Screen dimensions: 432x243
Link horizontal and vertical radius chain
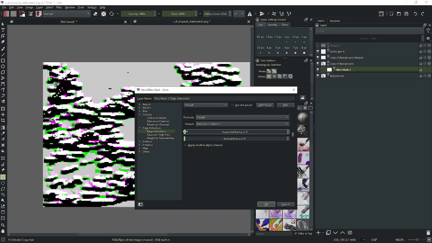tap(293, 135)
